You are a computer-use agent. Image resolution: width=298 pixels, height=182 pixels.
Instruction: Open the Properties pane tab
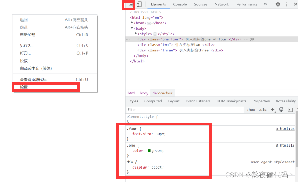(x=261, y=101)
